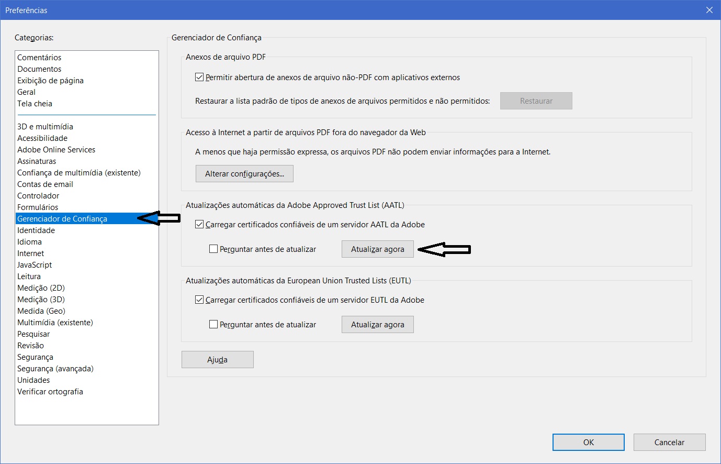Click the Restaurar button
The image size is (721, 464).
(536, 101)
